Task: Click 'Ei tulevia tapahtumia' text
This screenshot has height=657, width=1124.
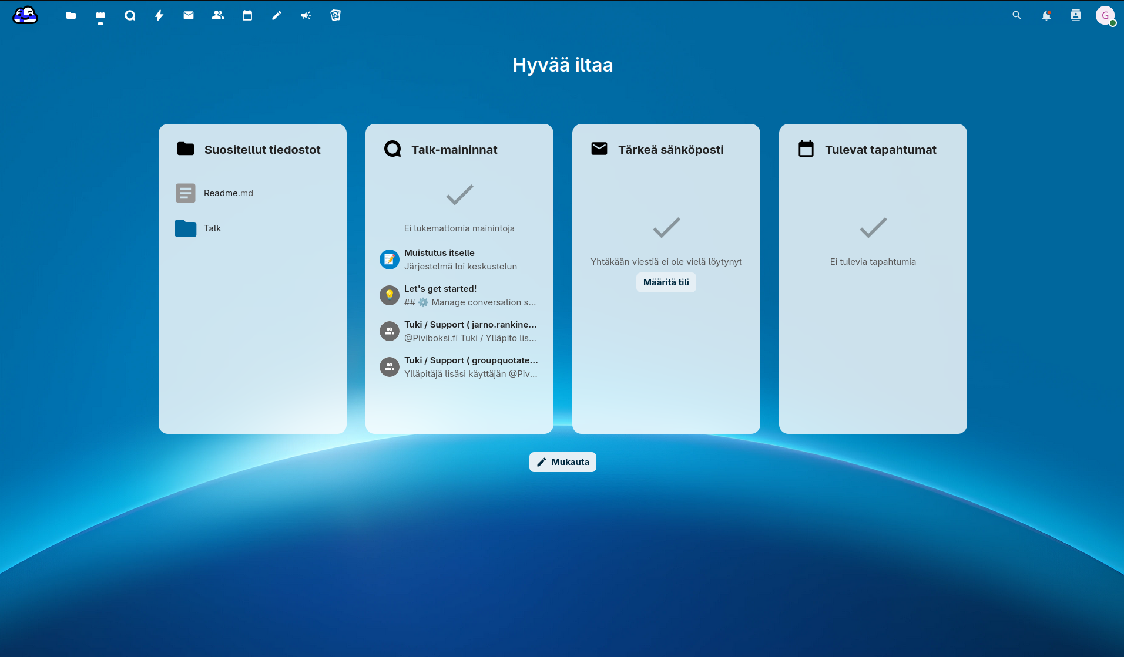Action: pyautogui.click(x=873, y=262)
